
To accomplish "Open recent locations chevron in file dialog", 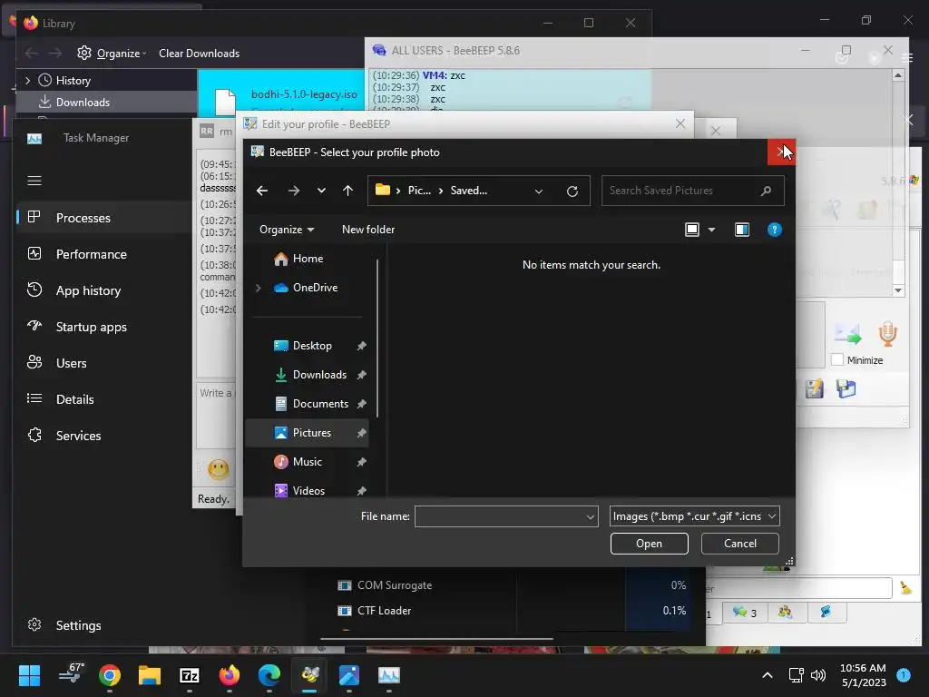I will pyautogui.click(x=321, y=191).
